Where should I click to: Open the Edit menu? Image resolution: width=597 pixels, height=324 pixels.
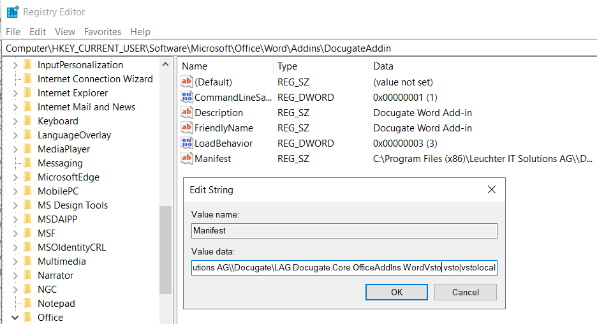point(38,32)
